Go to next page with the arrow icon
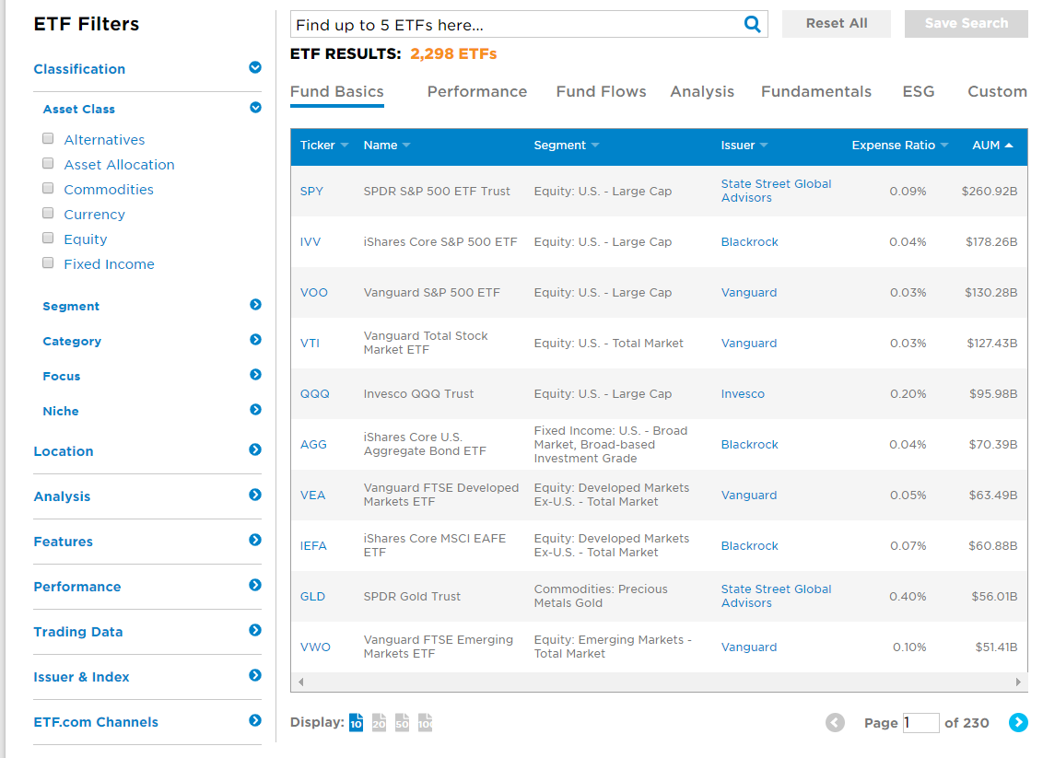The image size is (1043, 758). tap(1018, 723)
